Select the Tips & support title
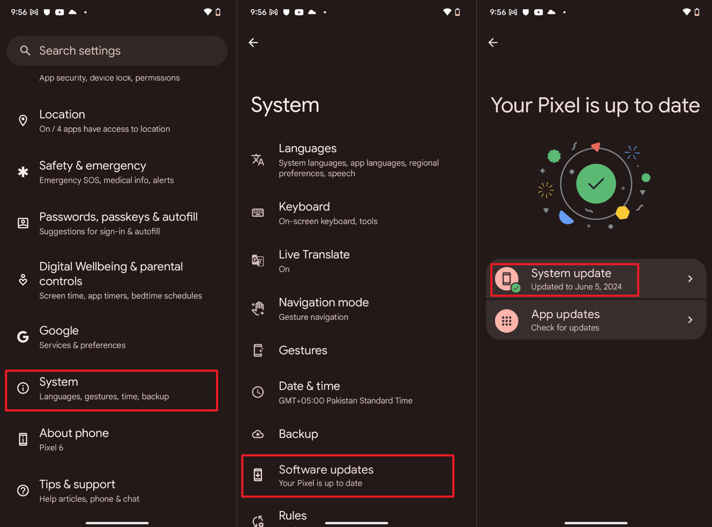Screen dimensions: 712x527 [77, 485]
